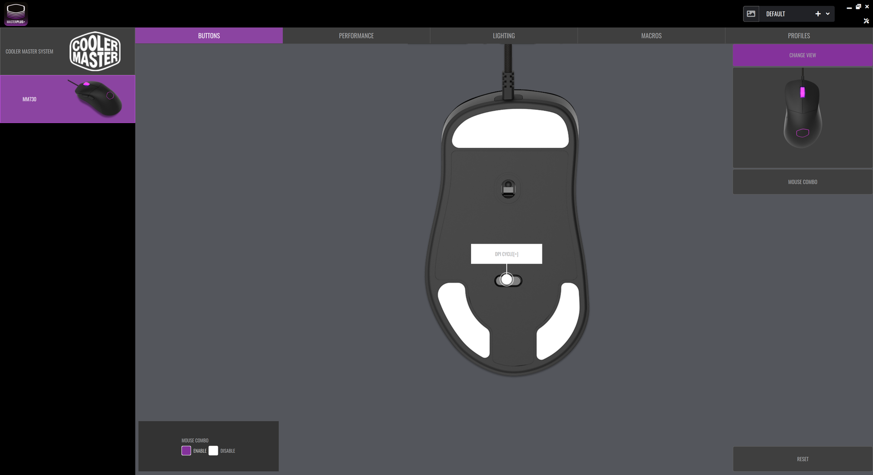The width and height of the screenshot is (873, 475).
Task: Expand the profile list chevron arrow
Action: point(828,14)
